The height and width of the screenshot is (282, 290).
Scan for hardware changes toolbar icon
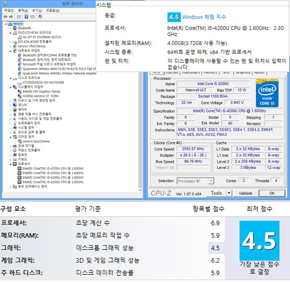tap(40, 17)
